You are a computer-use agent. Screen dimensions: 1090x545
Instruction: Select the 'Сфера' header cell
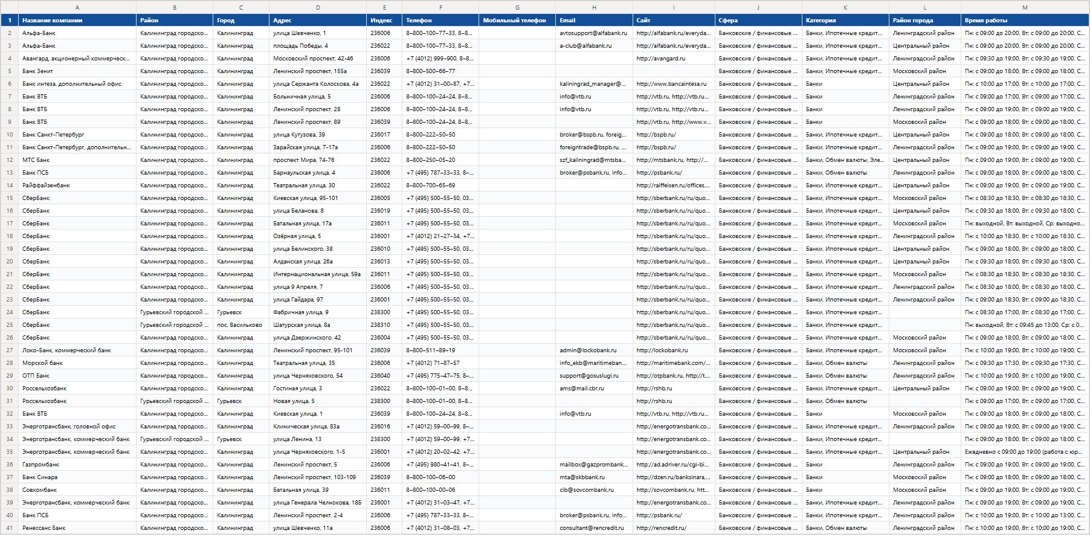tap(758, 20)
